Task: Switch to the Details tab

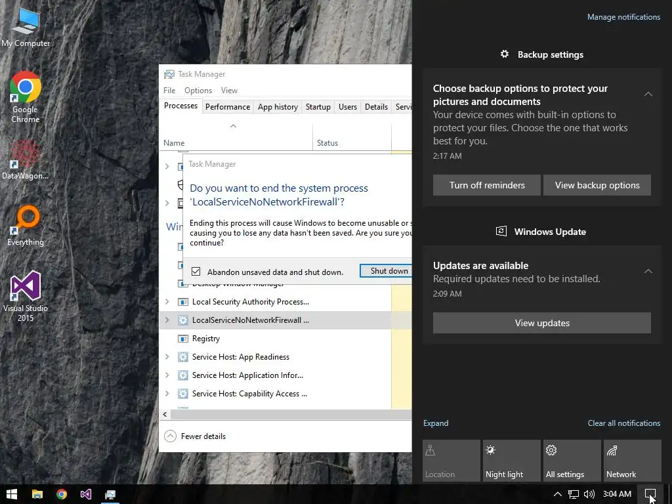Action: pos(376,107)
